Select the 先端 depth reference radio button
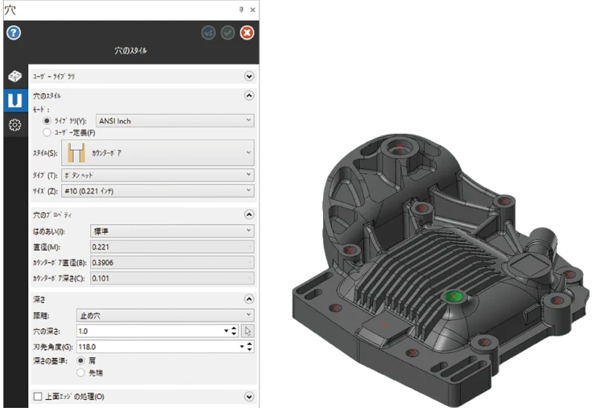Image resolution: width=612 pixels, height=408 pixels. (80, 372)
